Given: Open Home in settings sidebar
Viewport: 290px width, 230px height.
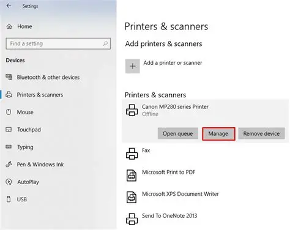Looking at the screenshot, I should [x=24, y=26].
